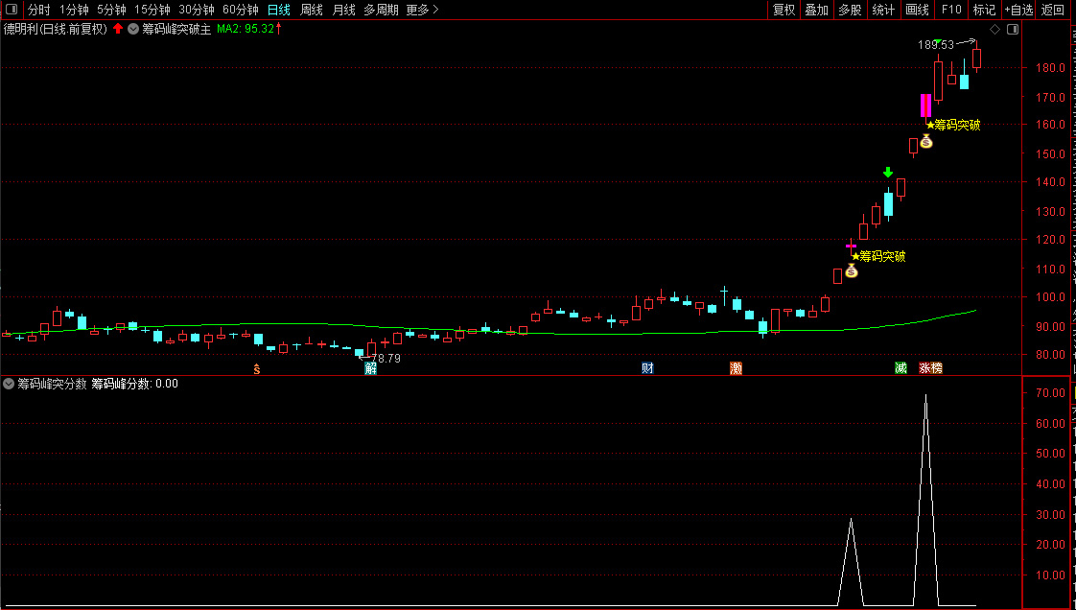Toggle the left side panel icon
This screenshot has width=1076, height=610.
11,10
